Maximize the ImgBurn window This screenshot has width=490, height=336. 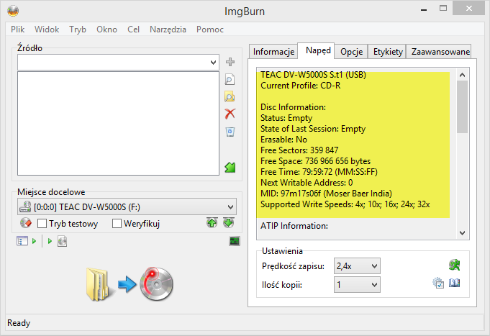[443, 9]
